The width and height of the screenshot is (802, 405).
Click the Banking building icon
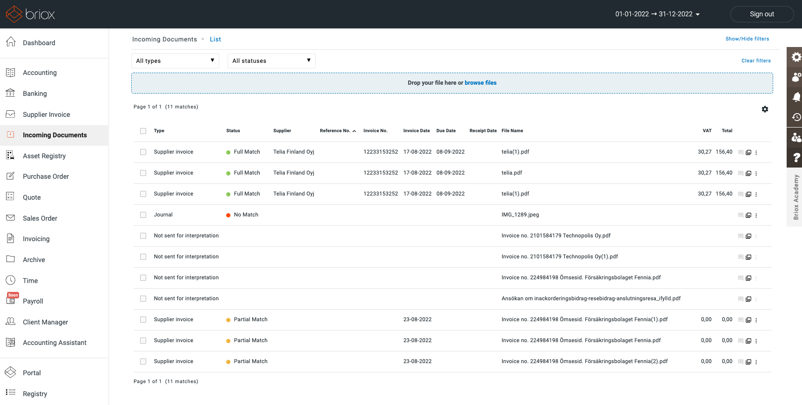10,93
